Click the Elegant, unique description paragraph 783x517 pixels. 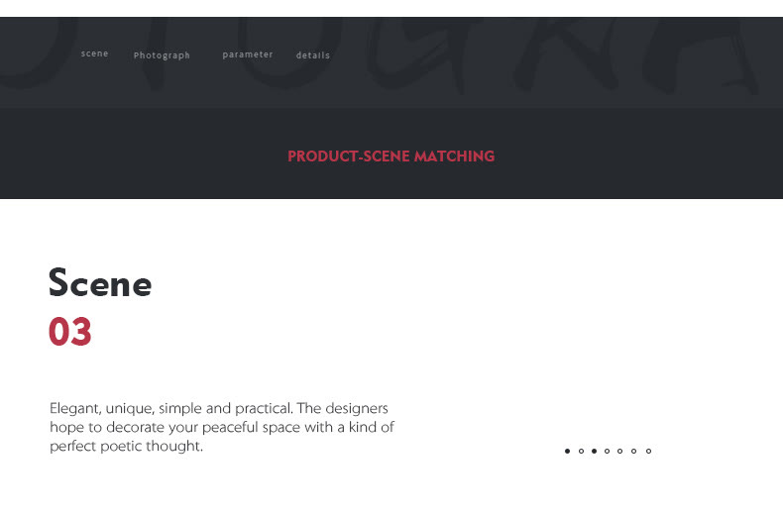tap(222, 427)
